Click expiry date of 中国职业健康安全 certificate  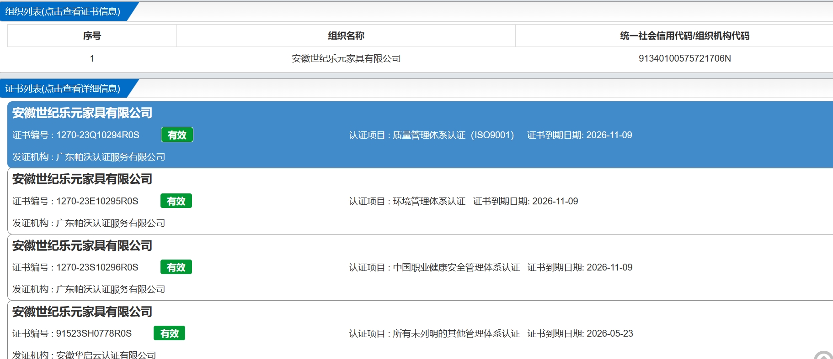(x=609, y=267)
